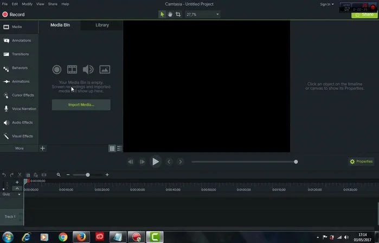Open the Annotations panel
Screen dimensions: 379x243
(x=19, y=41)
